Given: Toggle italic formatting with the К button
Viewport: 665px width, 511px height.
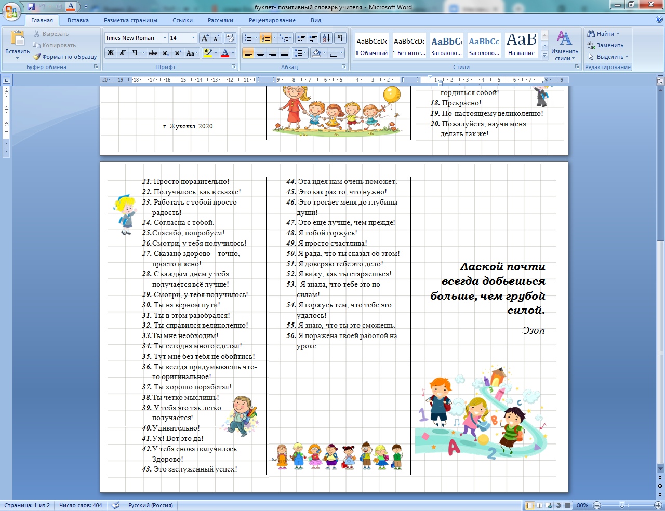Looking at the screenshot, I should (x=123, y=53).
